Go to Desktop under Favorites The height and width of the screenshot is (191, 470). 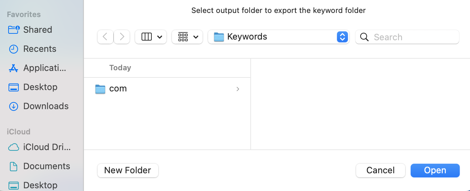coord(40,87)
